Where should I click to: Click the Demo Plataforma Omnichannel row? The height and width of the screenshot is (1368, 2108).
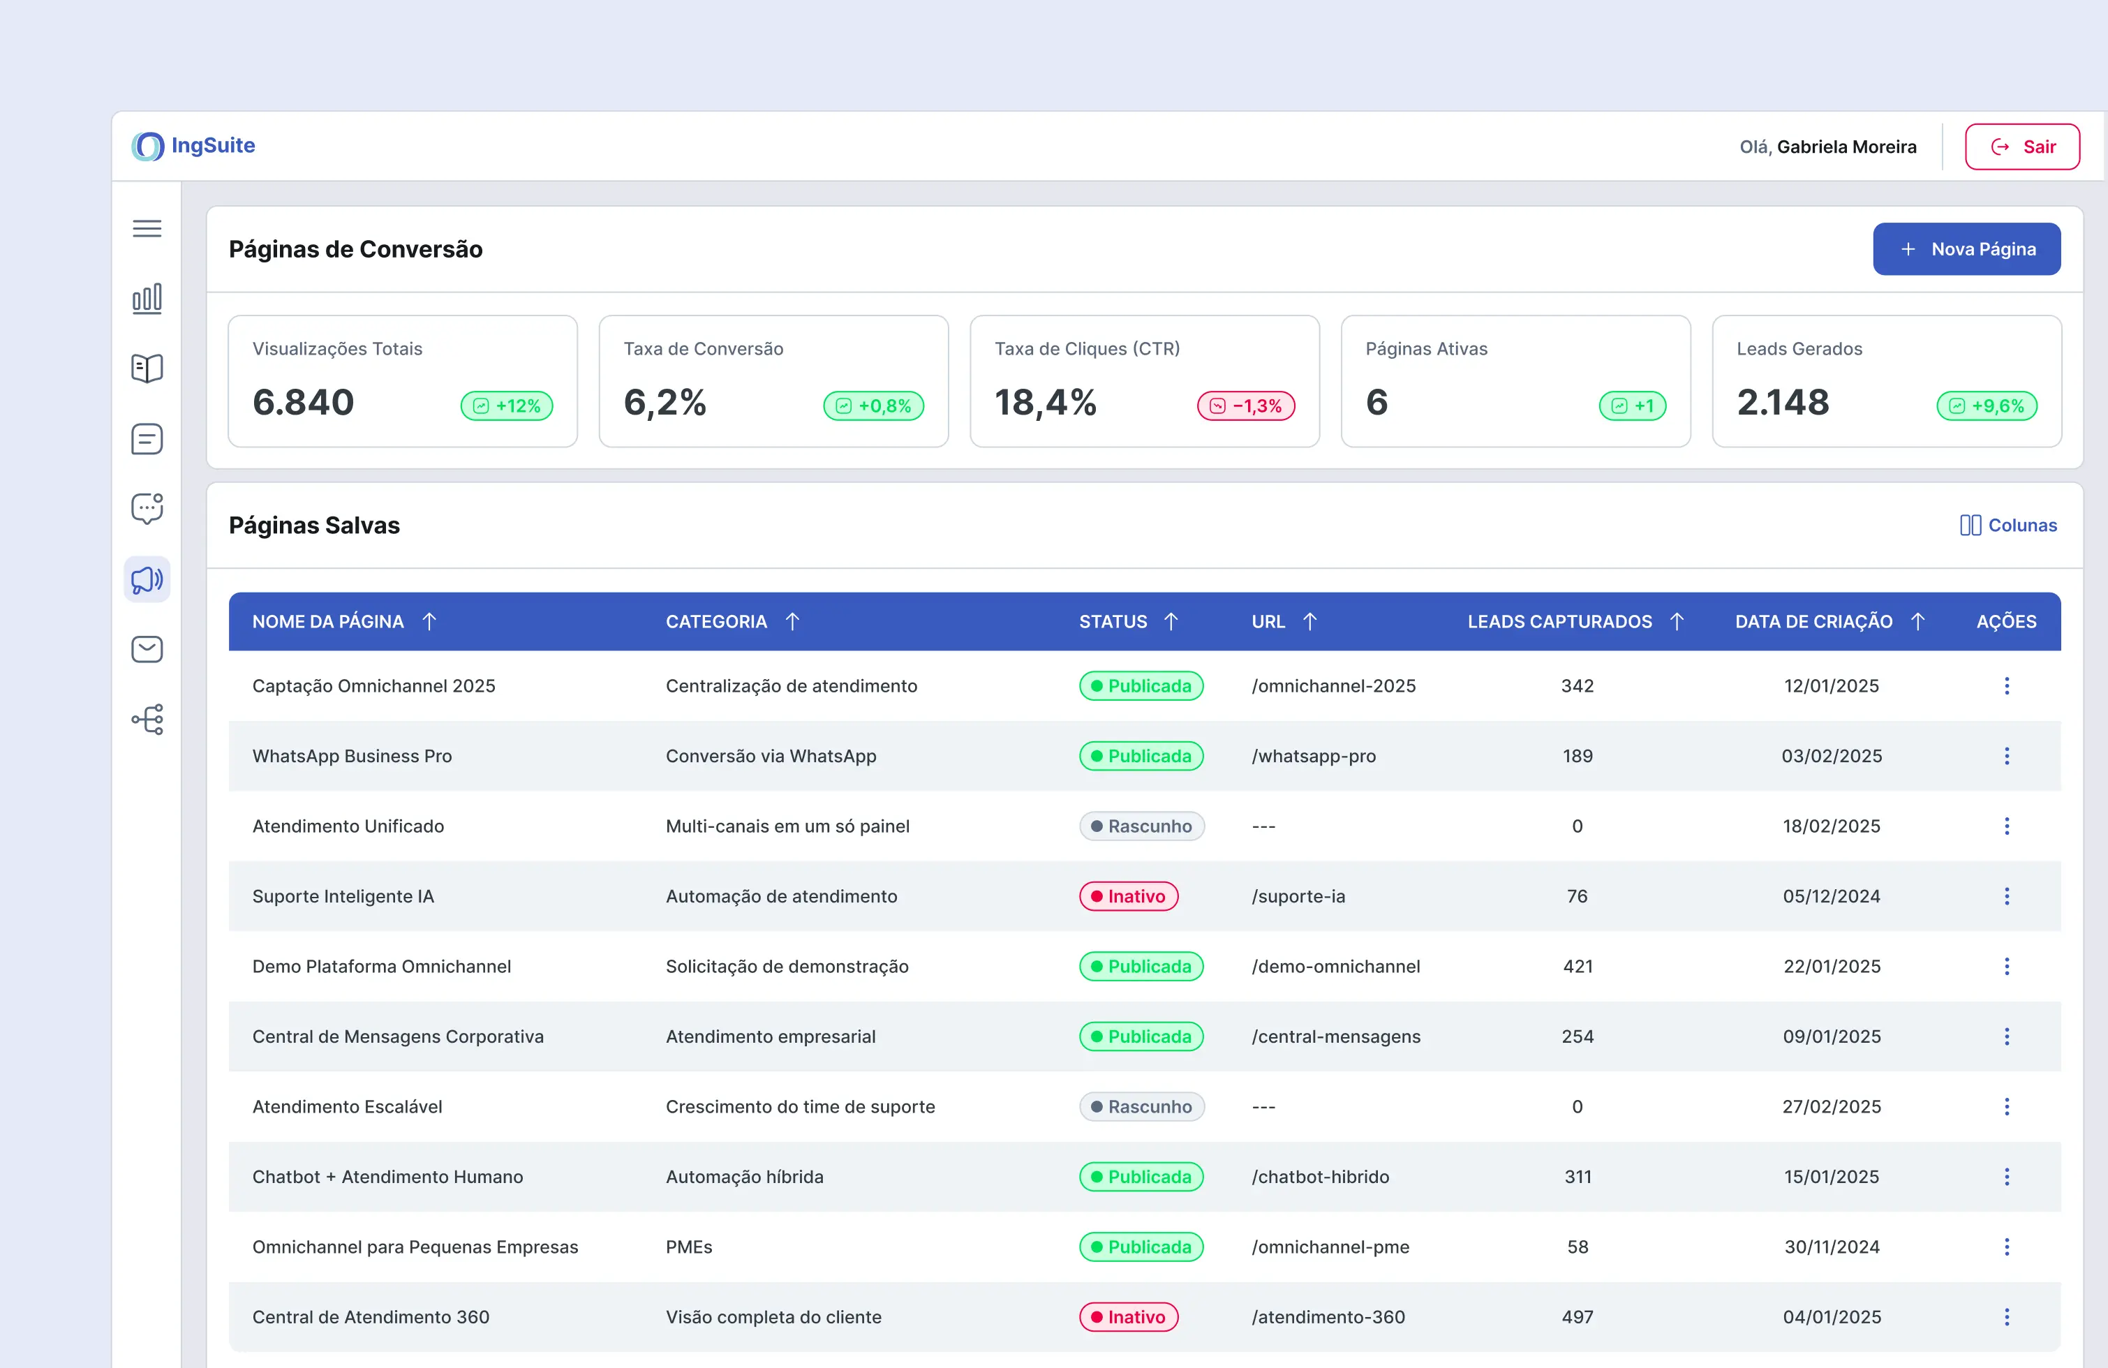pyautogui.click(x=382, y=966)
